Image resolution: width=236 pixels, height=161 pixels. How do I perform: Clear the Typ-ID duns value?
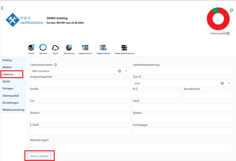pos(222,83)
